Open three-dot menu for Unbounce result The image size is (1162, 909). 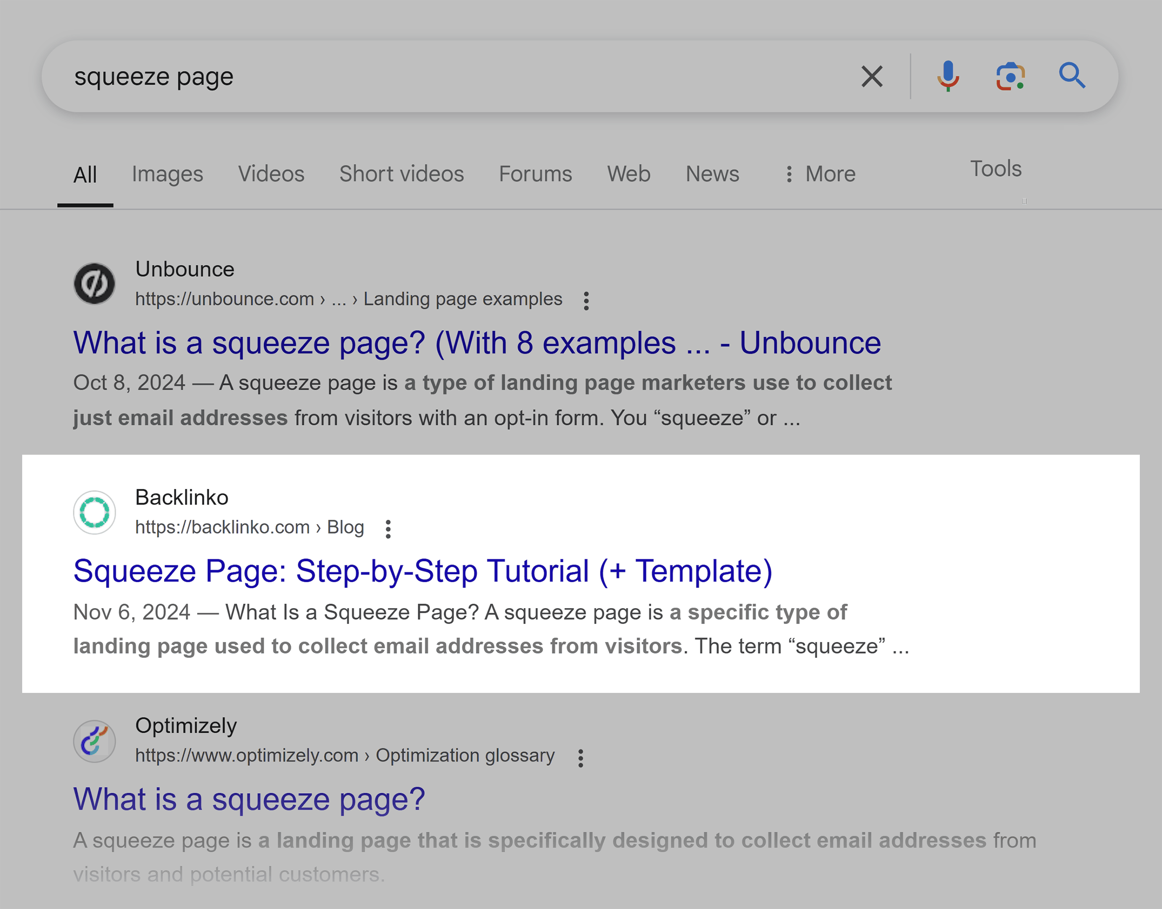pos(586,301)
